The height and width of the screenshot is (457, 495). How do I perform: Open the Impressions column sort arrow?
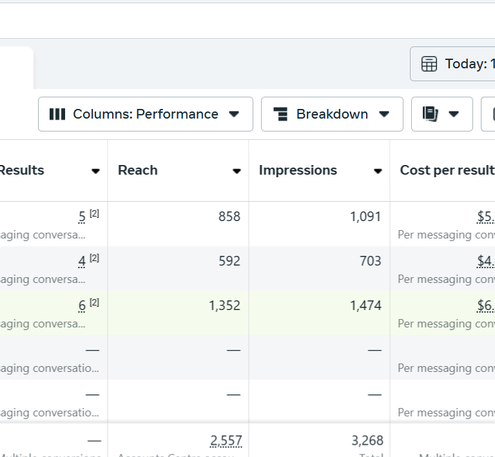tap(378, 171)
